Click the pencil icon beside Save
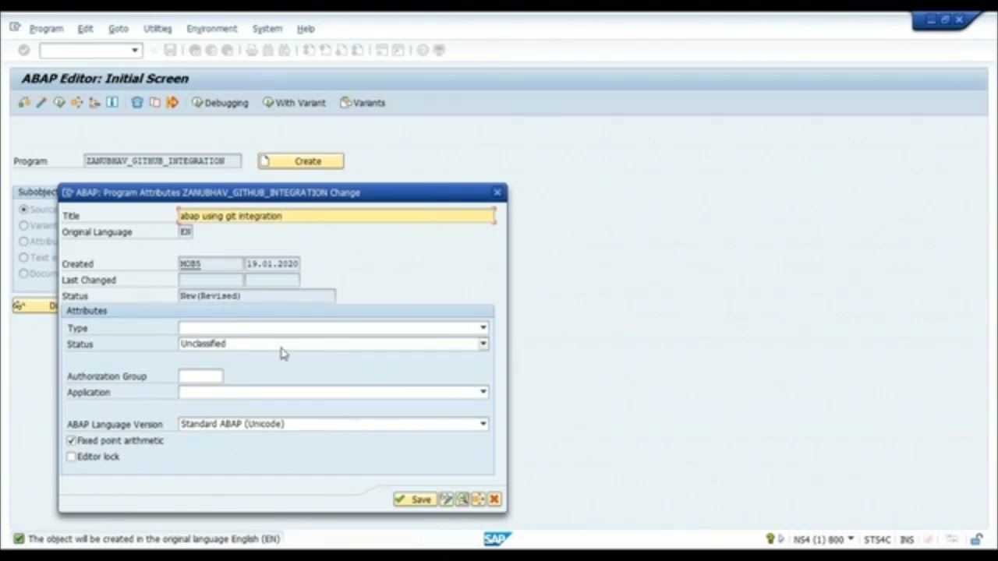This screenshot has height=561, width=998. click(x=446, y=499)
